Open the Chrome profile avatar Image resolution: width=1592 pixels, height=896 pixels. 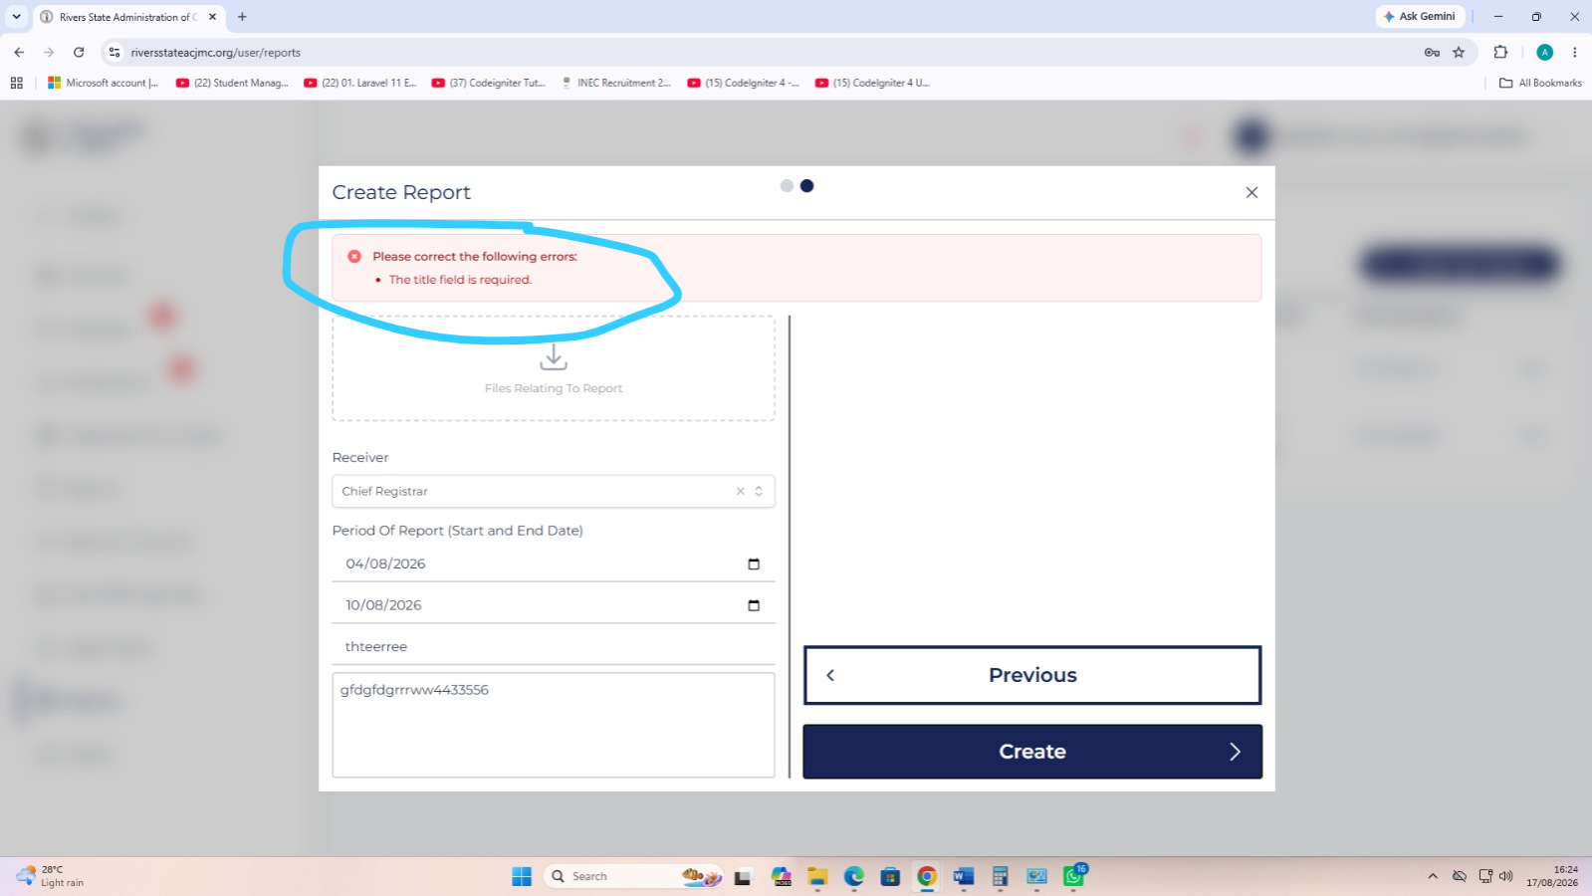click(x=1544, y=53)
